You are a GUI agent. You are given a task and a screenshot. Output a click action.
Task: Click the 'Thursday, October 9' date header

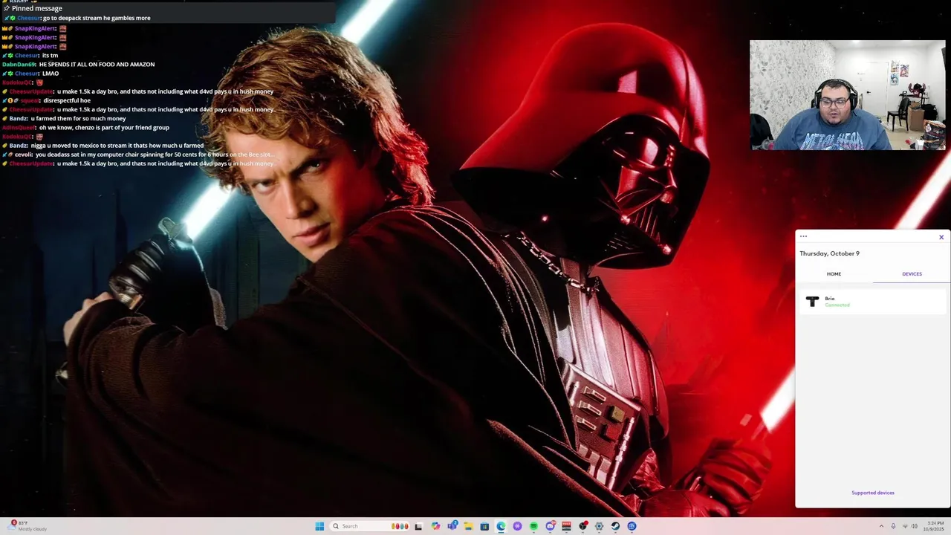coord(829,253)
